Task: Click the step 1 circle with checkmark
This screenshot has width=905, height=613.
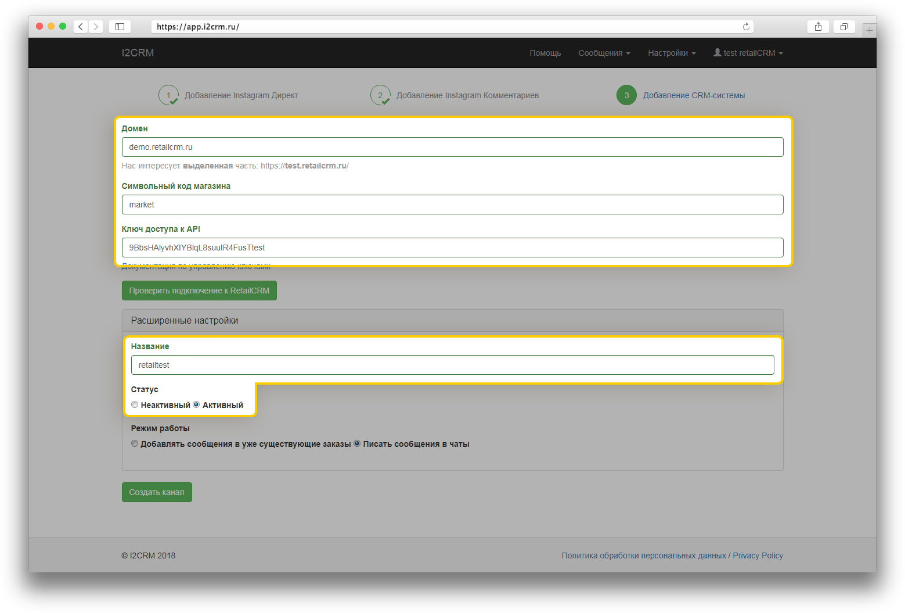Action: click(168, 95)
